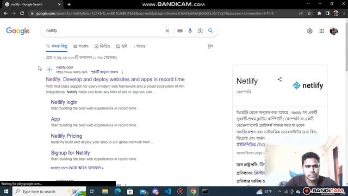
Task: Click the netlify.com site favicon
Action: tap(49, 70)
